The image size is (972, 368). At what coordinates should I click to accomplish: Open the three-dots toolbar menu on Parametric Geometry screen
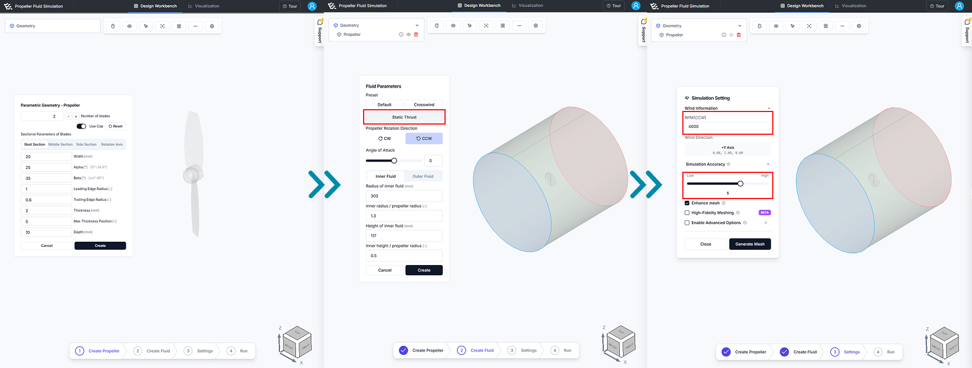pos(195,26)
